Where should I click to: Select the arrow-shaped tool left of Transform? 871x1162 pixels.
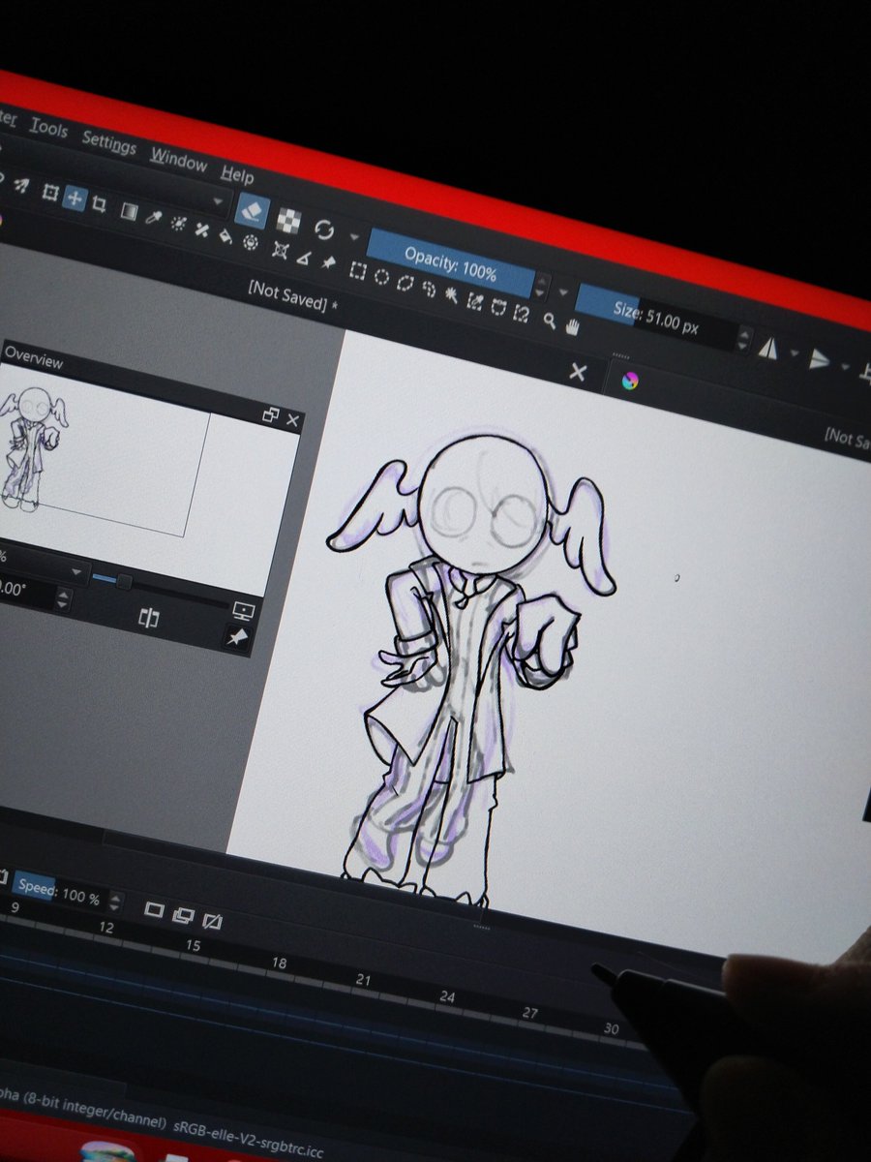tap(22, 186)
